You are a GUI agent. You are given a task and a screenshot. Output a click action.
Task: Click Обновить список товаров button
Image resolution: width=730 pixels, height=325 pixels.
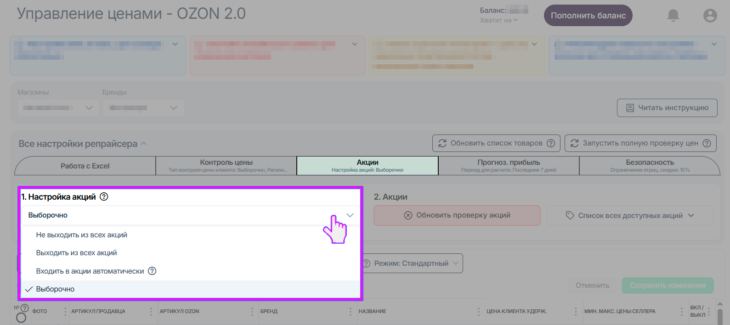(x=496, y=143)
